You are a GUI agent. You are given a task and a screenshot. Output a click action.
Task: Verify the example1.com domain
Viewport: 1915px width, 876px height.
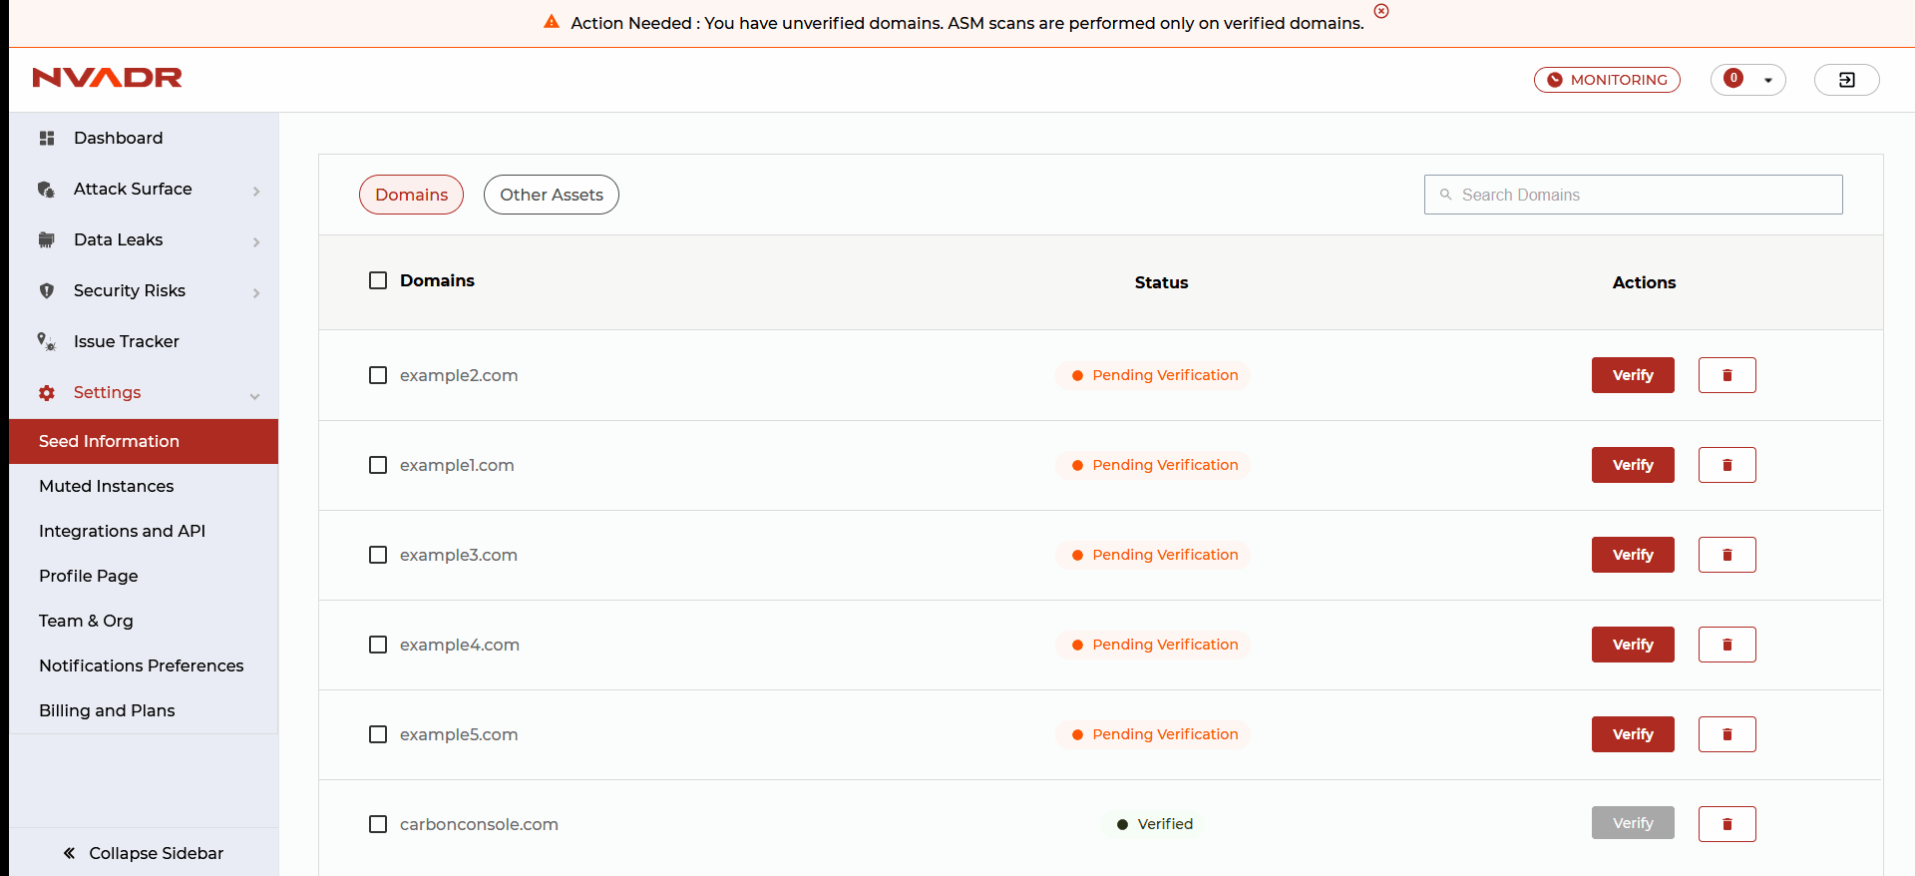click(x=1633, y=465)
